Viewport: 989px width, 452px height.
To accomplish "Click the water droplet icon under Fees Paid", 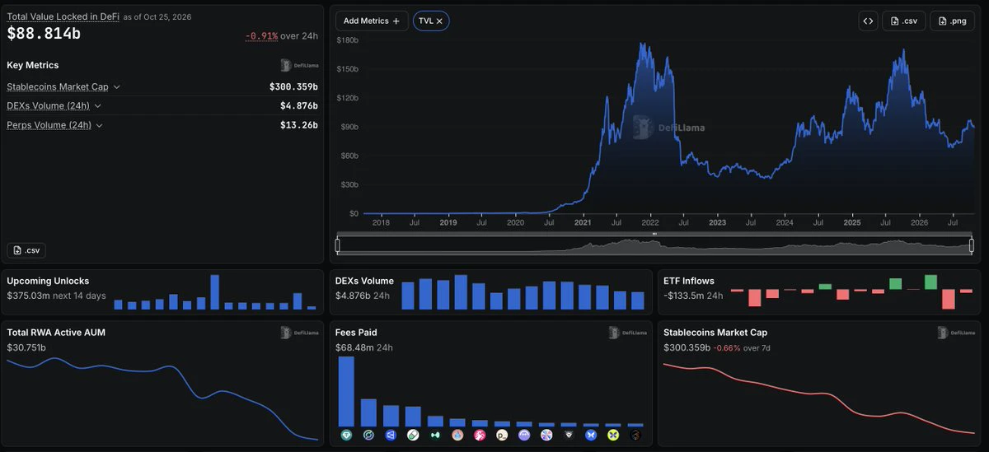I will pos(457,435).
